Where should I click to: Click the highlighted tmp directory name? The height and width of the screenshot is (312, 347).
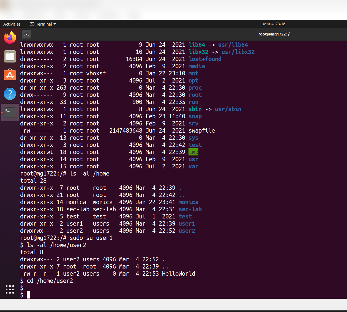(x=193, y=152)
